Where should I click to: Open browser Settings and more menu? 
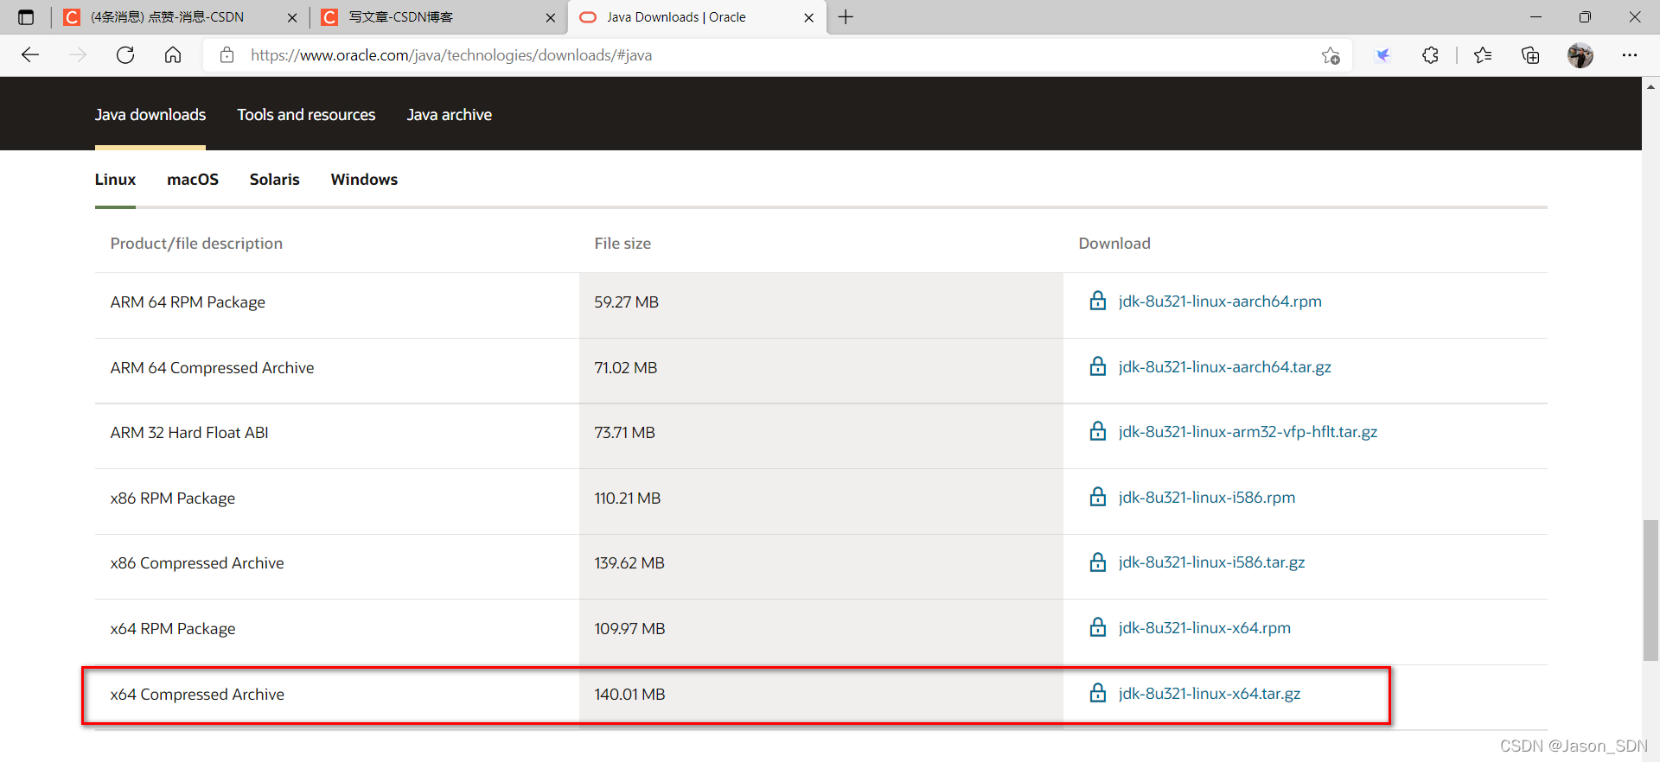[1630, 55]
